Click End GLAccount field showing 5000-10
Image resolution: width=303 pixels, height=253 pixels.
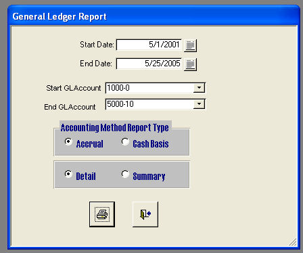coord(156,104)
